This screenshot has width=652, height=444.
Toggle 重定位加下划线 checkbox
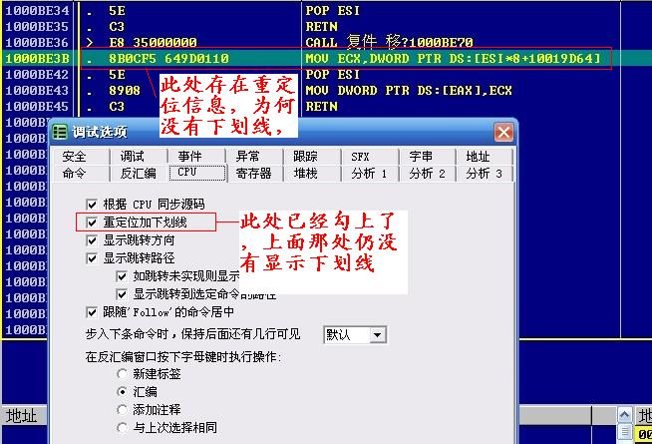pos(92,222)
